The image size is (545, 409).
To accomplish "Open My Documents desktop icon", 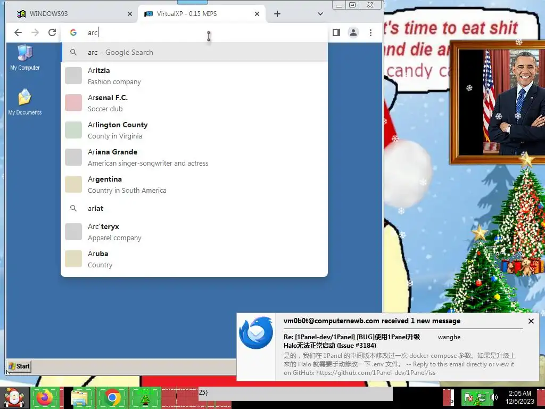I will tap(24, 102).
